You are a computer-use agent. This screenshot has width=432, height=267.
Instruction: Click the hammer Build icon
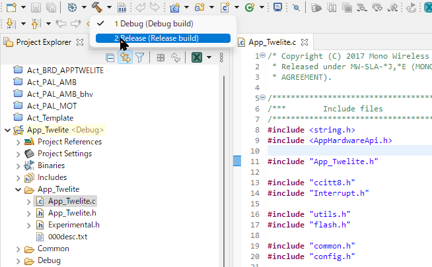pyautogui.click(x=97, y=7)
